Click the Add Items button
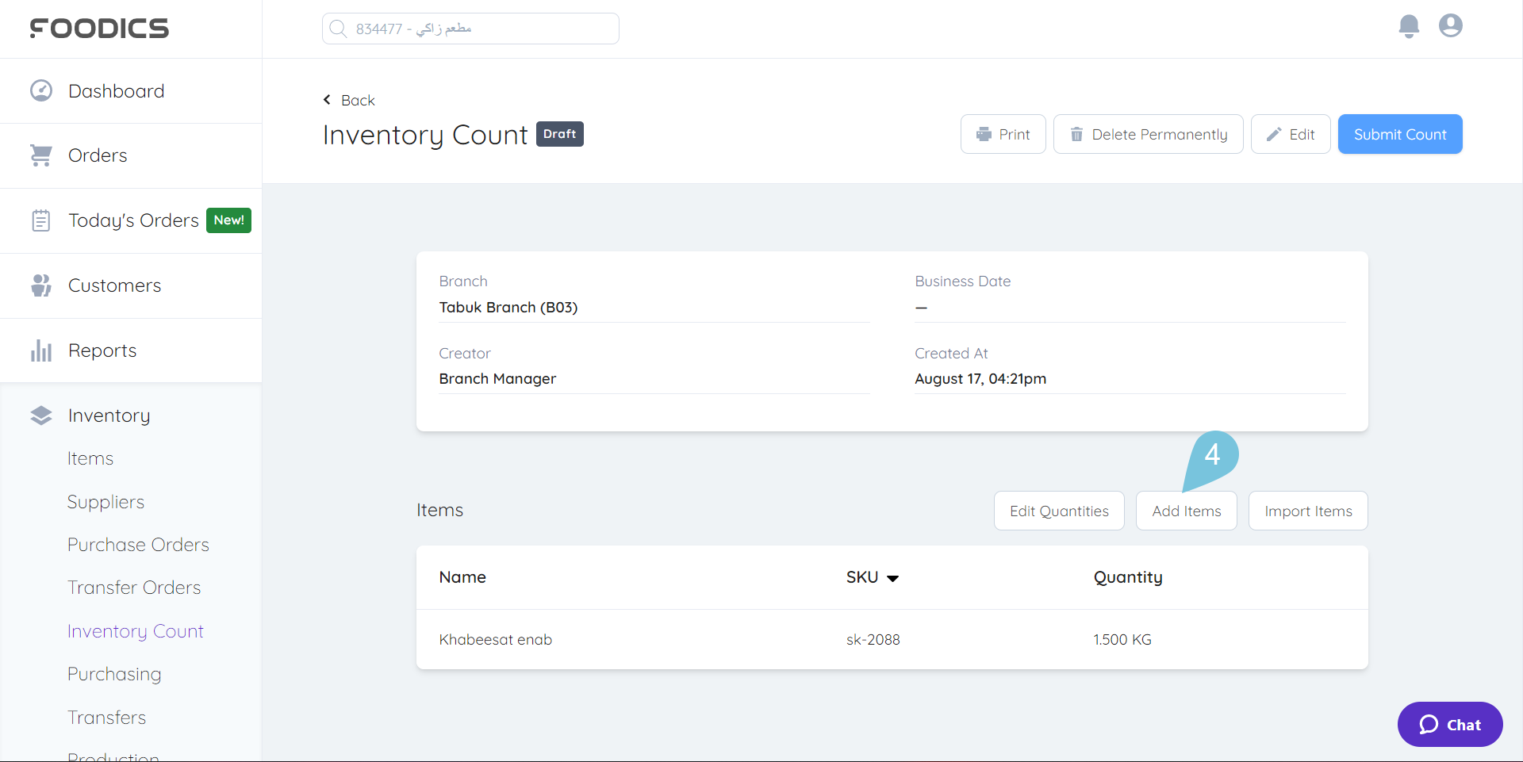 [x=1187, y=511]
